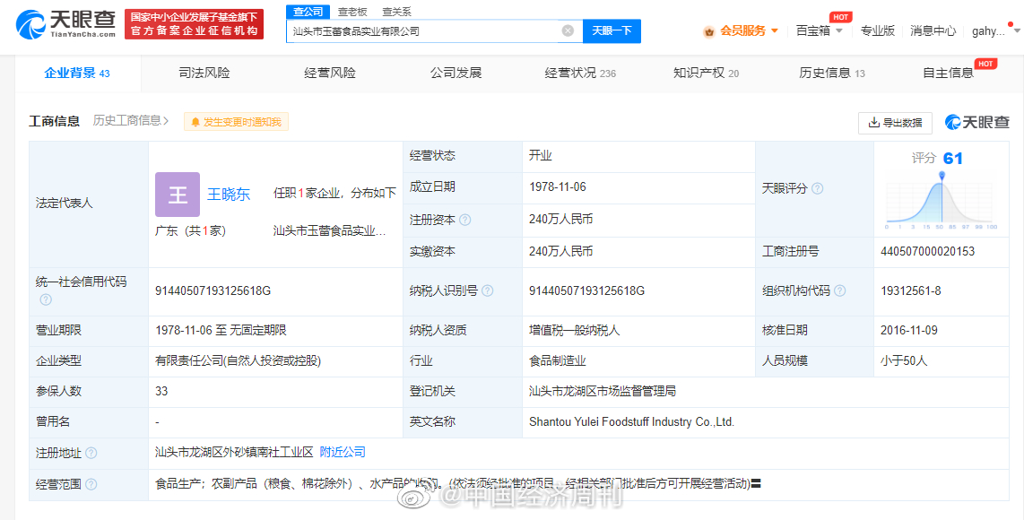This screenshot has width=1024, height=520.
Task: Open the 知识产权 20 tab
Action: pyautogui.click(x=706, y=74)
